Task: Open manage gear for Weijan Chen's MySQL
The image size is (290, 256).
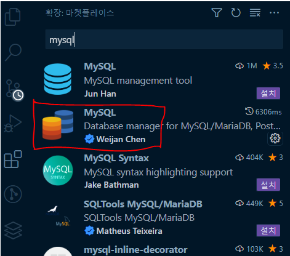Action: pyautogui.click(x=275, y=138)
